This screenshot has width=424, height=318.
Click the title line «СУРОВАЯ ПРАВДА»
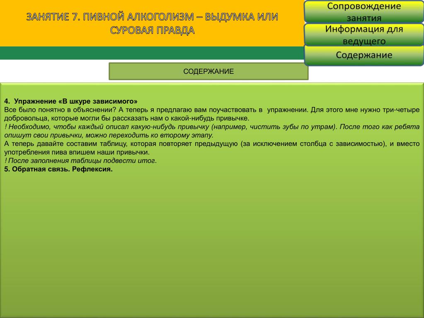pos(152,30)
